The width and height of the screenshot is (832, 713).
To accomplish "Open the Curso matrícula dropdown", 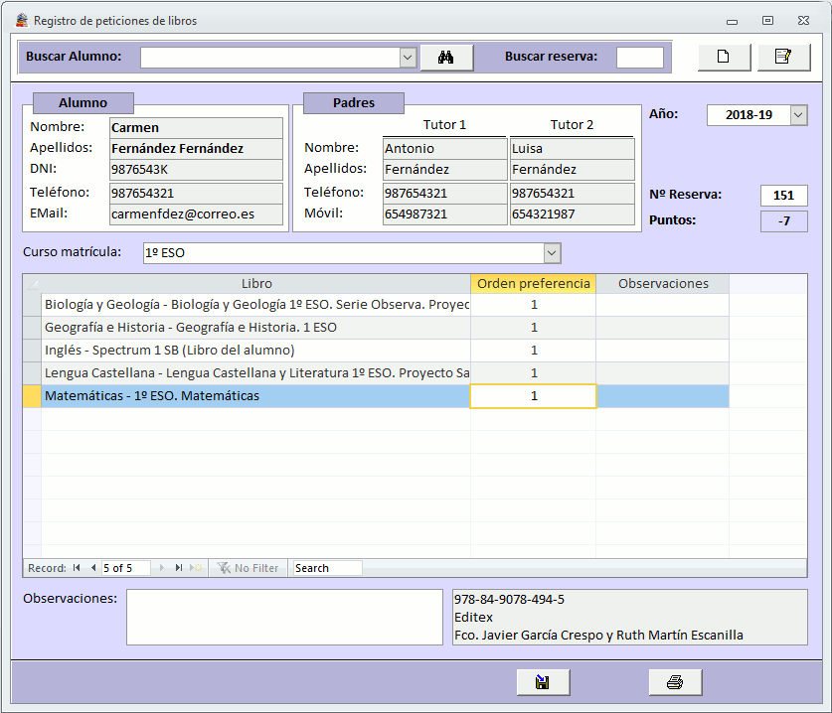I will click(552, 253).
